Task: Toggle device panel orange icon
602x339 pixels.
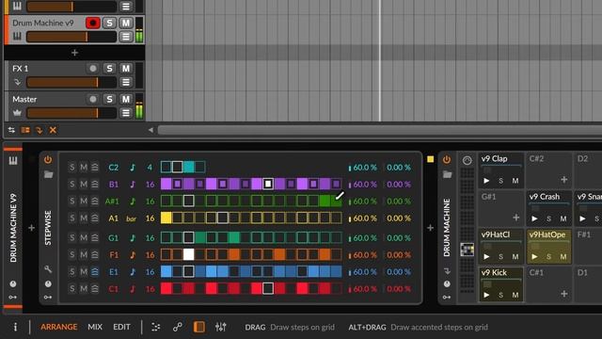Action: 198,327
